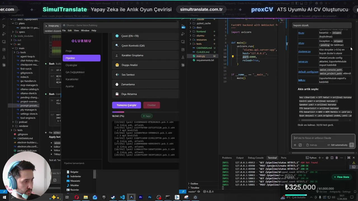Viewport: 358px width, 201px height.
Task: Open the Help menu in Olurmu window
Action: point(94,30)
